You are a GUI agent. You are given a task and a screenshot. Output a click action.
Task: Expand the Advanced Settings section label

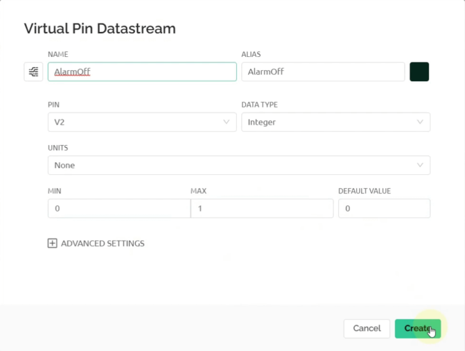pos(103,243)
